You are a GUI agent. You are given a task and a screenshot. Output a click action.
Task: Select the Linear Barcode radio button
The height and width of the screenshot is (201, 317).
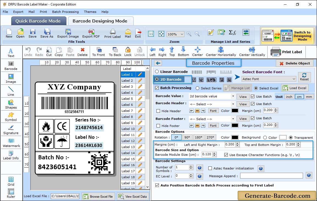click(x=157, y=72)
